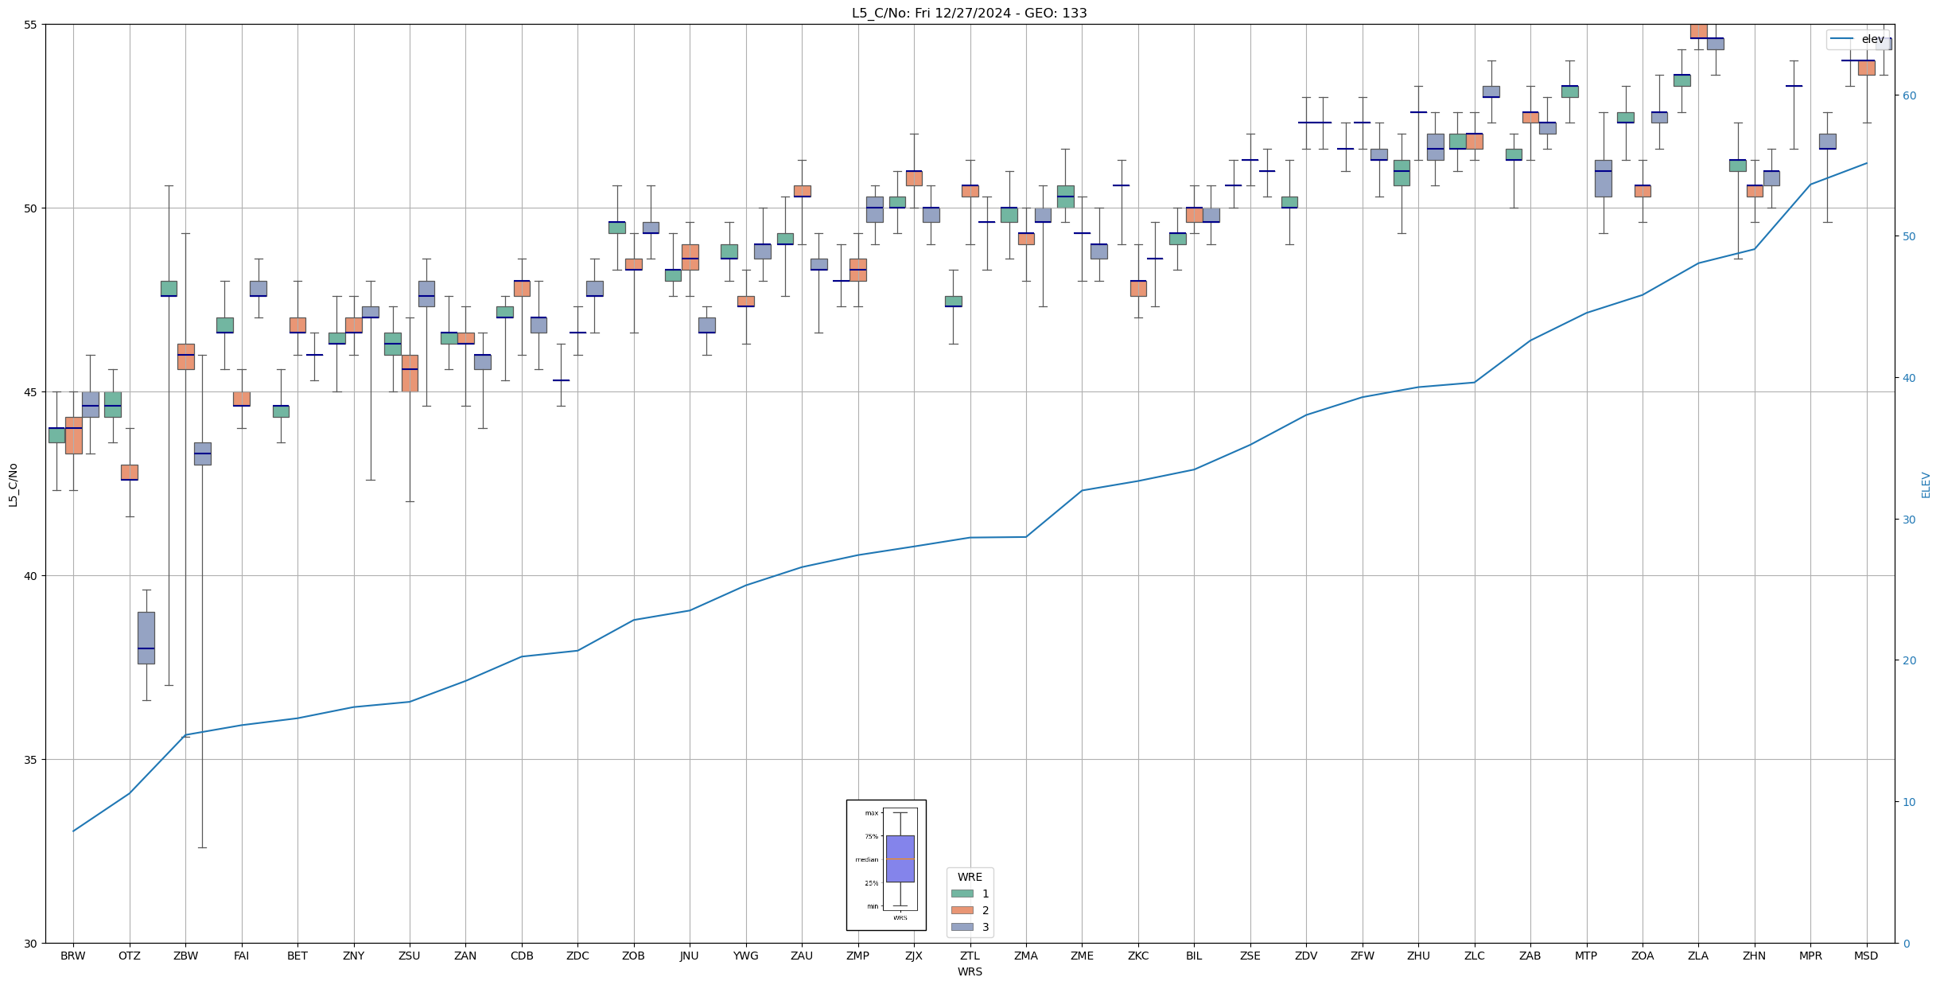Click the ZKC station tick label

[1137, 956]
